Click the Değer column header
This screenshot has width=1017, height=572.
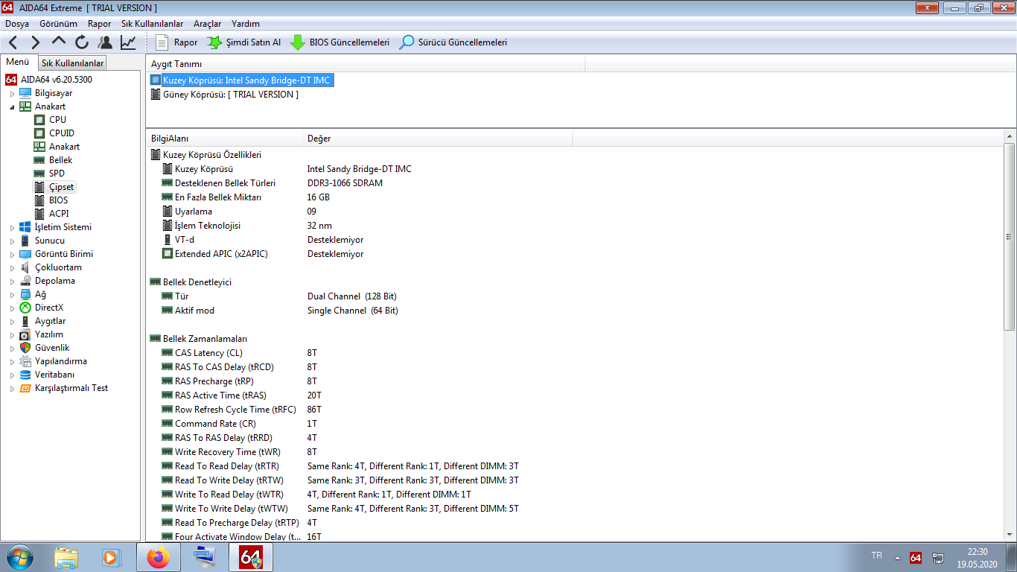438,139
